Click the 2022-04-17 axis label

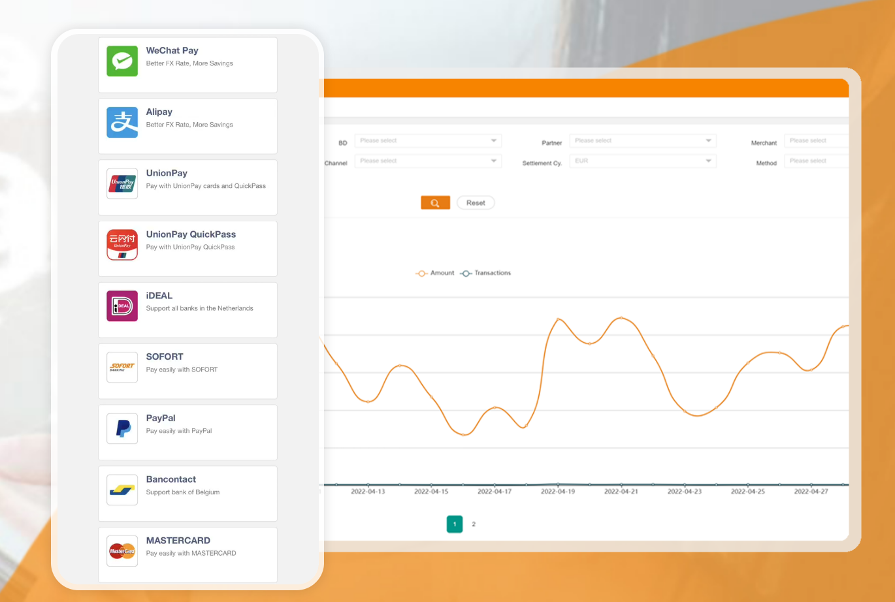[x=495, y=492]
